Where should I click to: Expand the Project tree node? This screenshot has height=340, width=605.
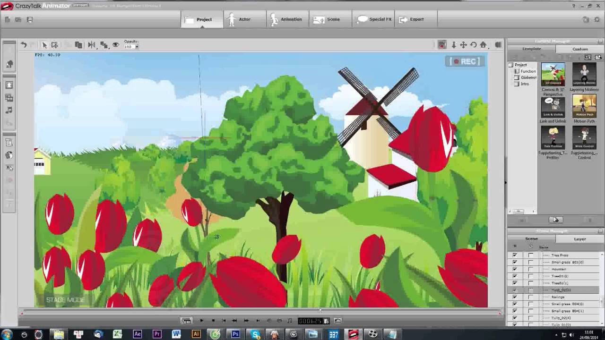[511, 65]
